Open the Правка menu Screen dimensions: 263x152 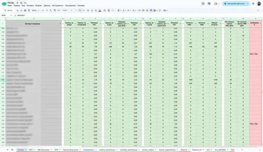17,5
